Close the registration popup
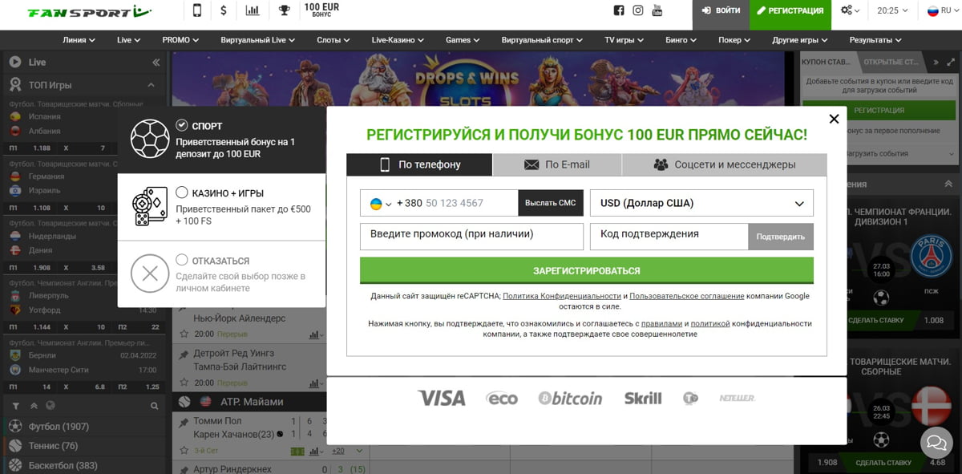The image size is (962, 474). coord(834,119)
